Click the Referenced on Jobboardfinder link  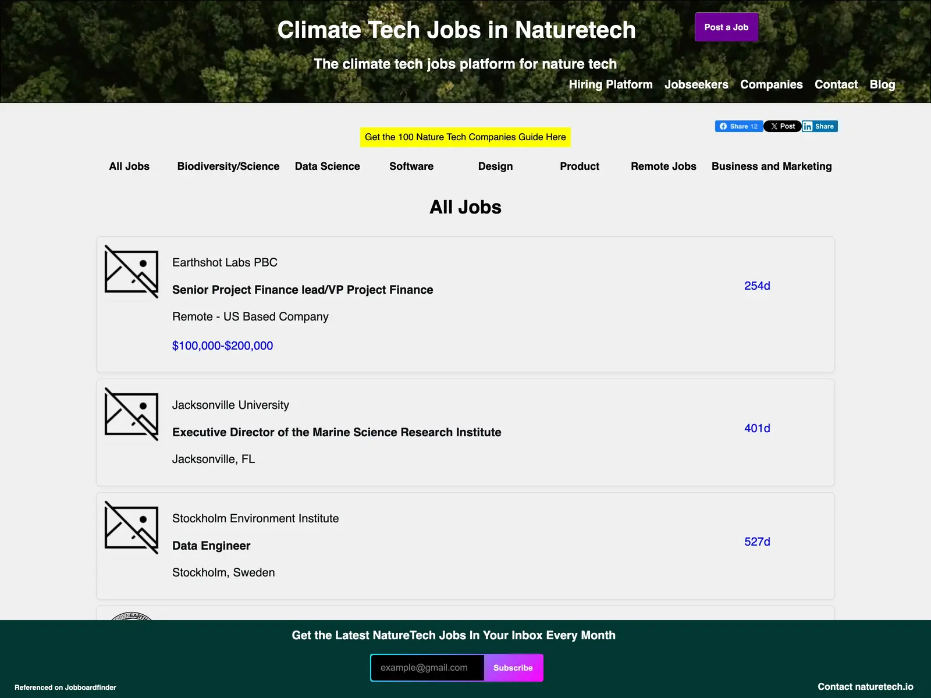pyautogui.click(x=65, y=688)
